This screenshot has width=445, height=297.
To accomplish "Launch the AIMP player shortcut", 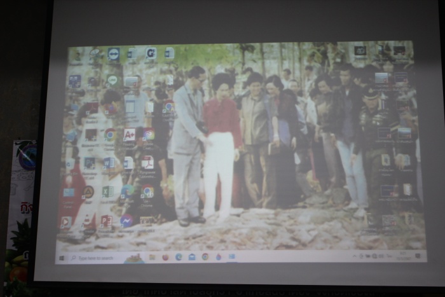I will click(88, 193).
